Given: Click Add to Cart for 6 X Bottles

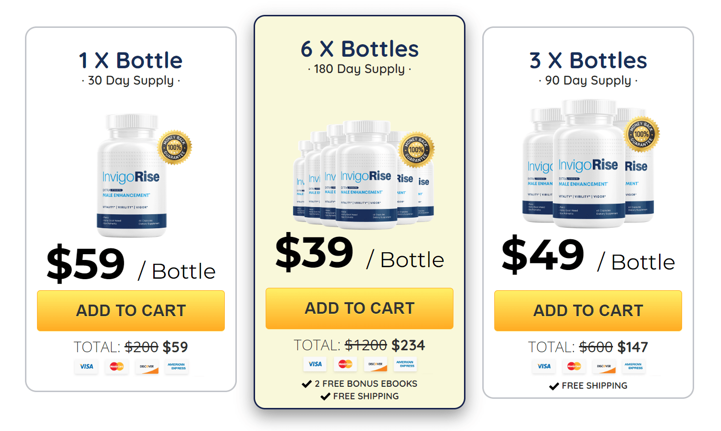Looking at the screenshot, I should pyautogui.click(x=359, y=308).
